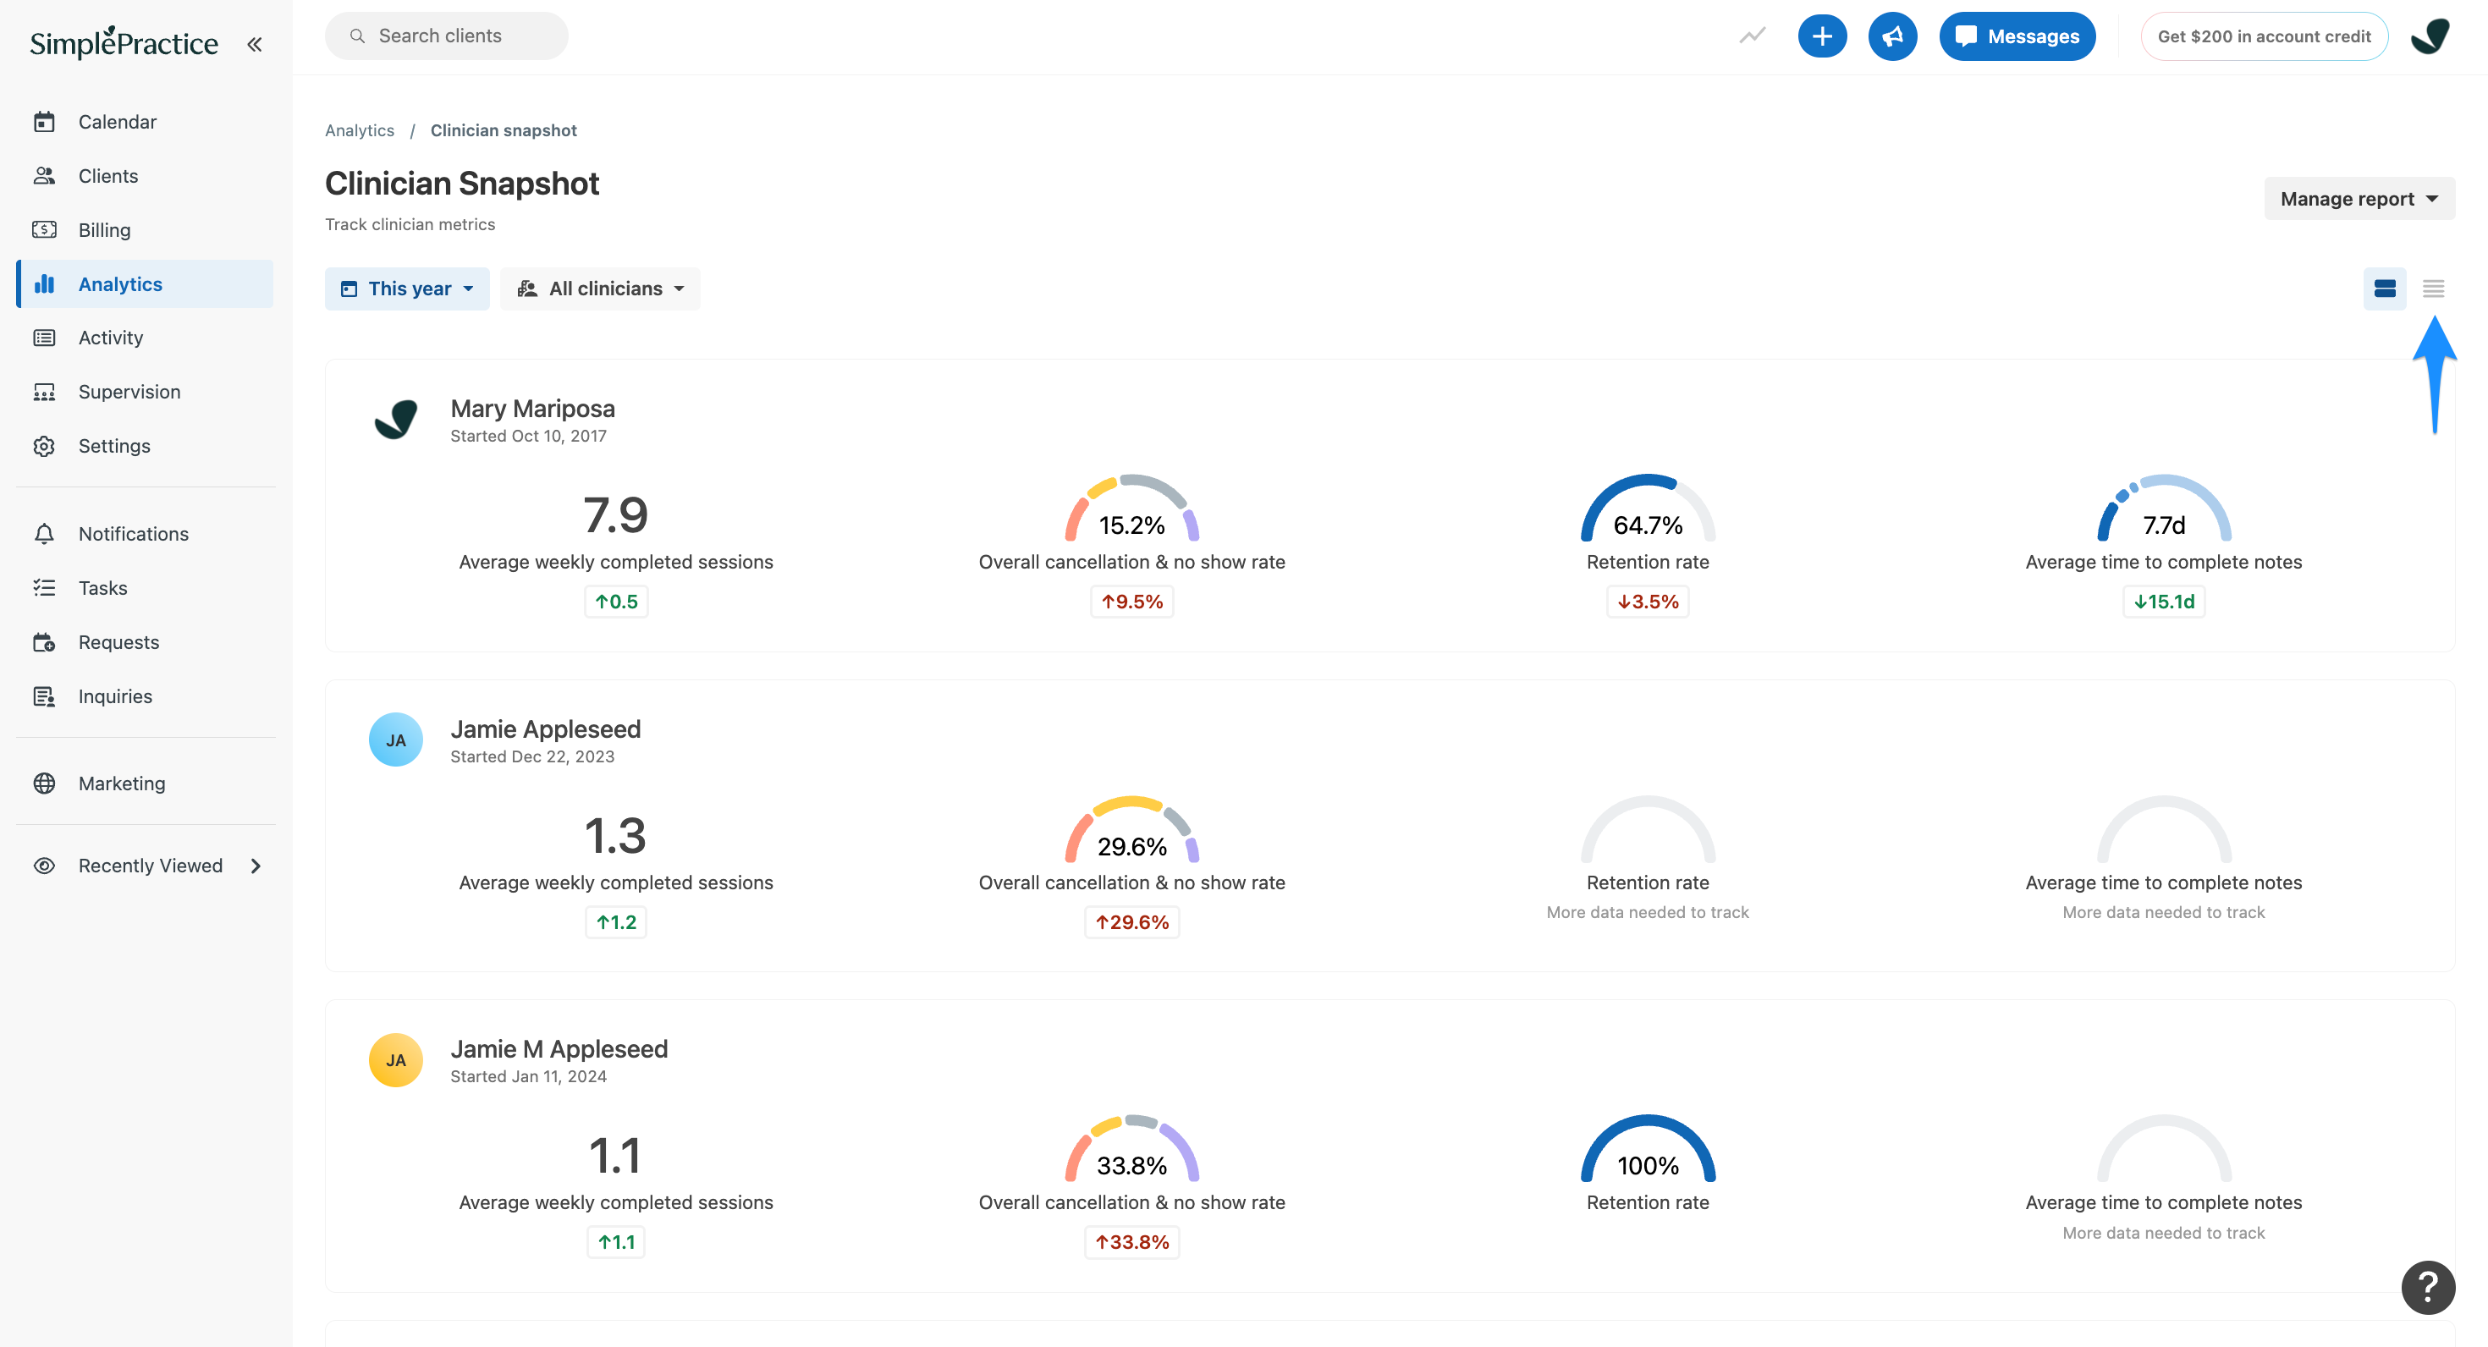Click the yellow JA avatar for Jamie M Appleseed
Image resolution: width=2488 pixels, height=1347 pixels.
(x=396, y=1059)
